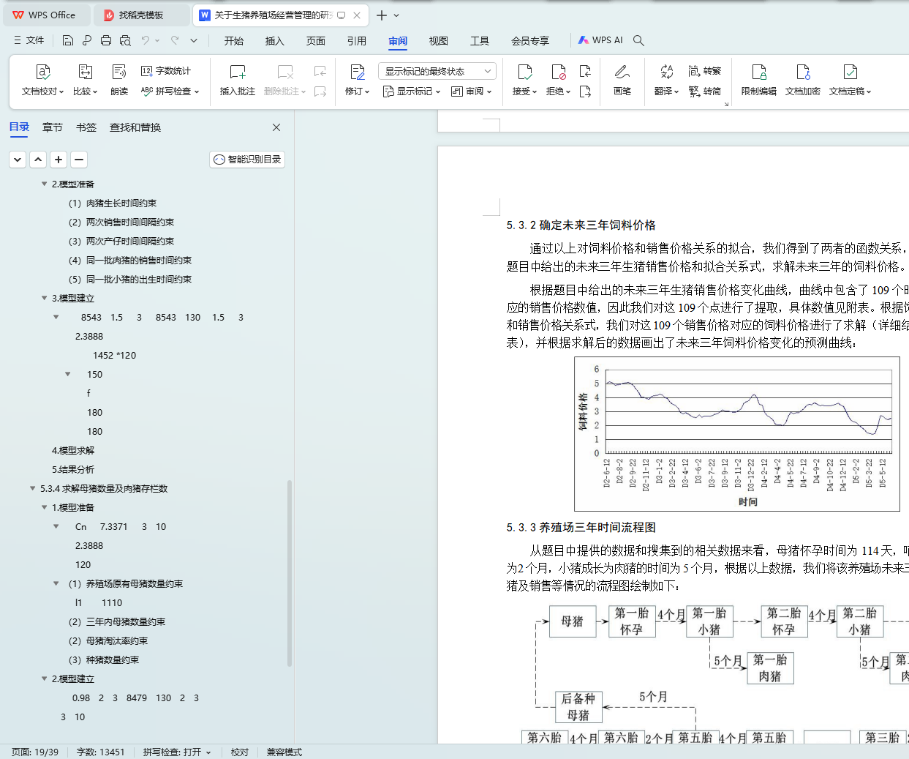The image size is (909, 759).
Task: Activate the 画笔 pen tool
Action: 622,80
